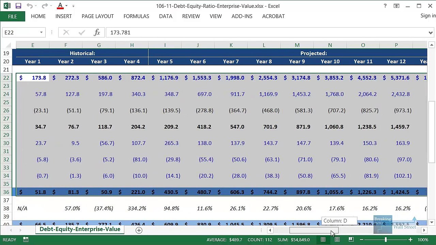Click cell with value (136.1)
This screenshot has height=245, width=436.
tap(132, 110)
